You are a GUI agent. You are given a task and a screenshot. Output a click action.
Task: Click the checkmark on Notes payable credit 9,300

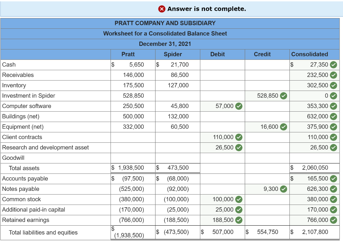click(284, 189)
